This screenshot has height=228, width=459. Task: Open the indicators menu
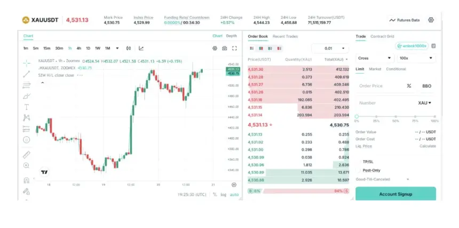(141, 48)
